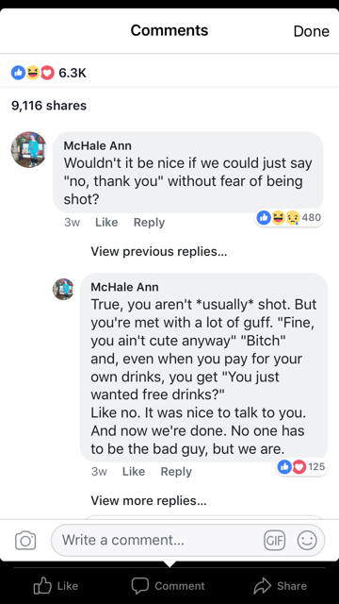The width and height of the screenshot is (339, 604).
Task: Tap the camera icon beside comment box
Action: [x=25, y=540]
